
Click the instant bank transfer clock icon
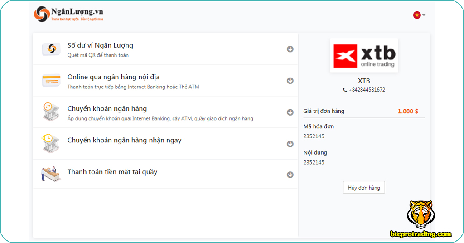tap(51, 144)
